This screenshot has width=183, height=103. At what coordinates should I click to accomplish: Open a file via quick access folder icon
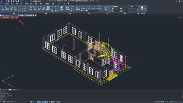click(x=9, y=1)
